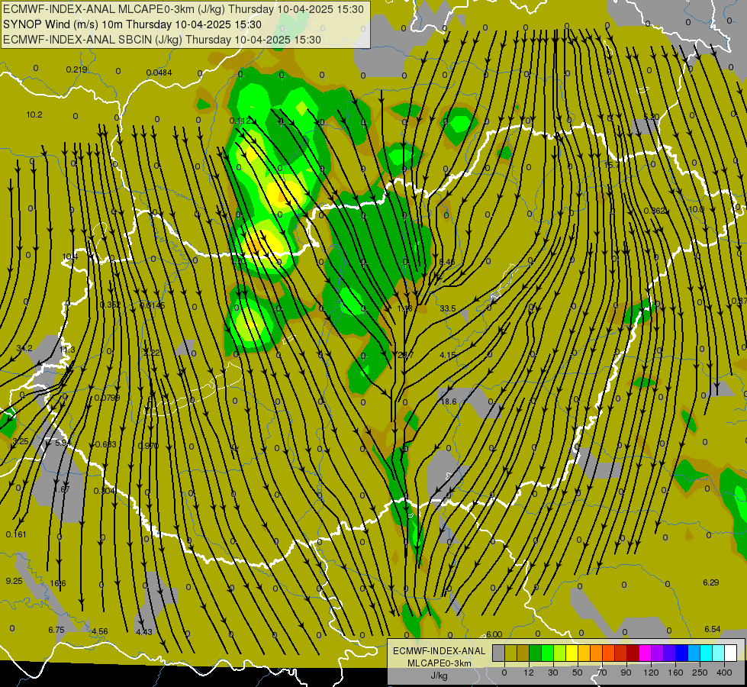The width and height of the screenshot is (747, 687).
Task: Click the gray swatch in the legend
Action: pyautogui.click(x=498, y=653)
